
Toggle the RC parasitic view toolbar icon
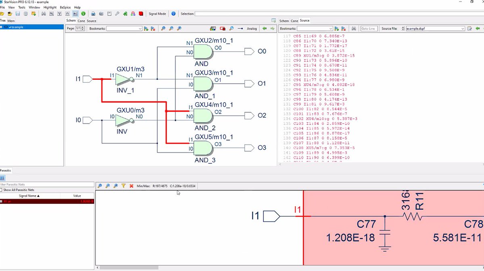[x=75, y=14]
